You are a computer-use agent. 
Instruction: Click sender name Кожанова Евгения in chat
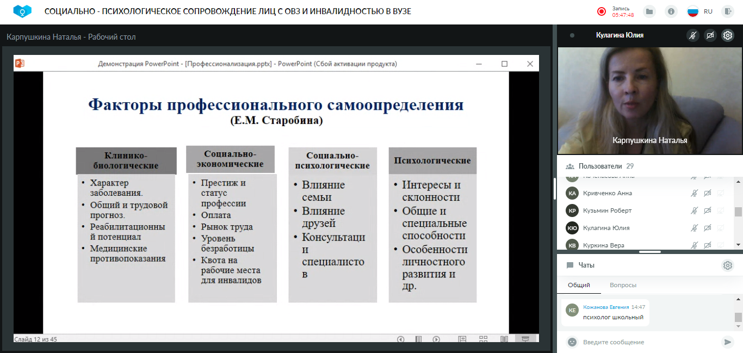606,307
